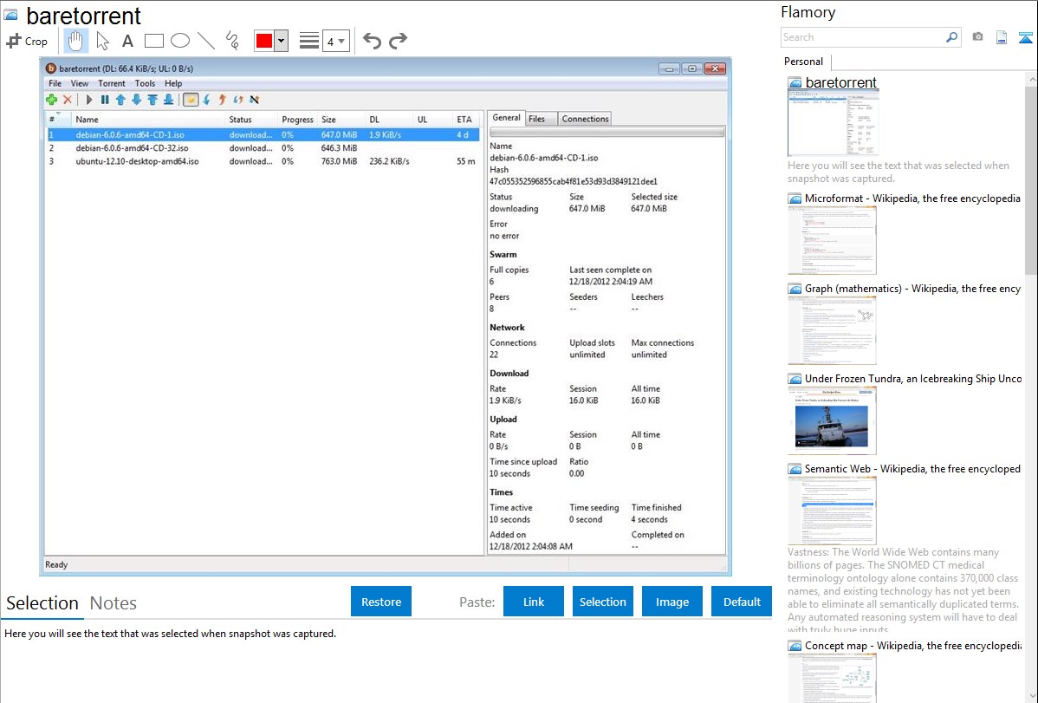
Task: Click the blue up-arrow icon beside Search
Action: point(1025,37)
